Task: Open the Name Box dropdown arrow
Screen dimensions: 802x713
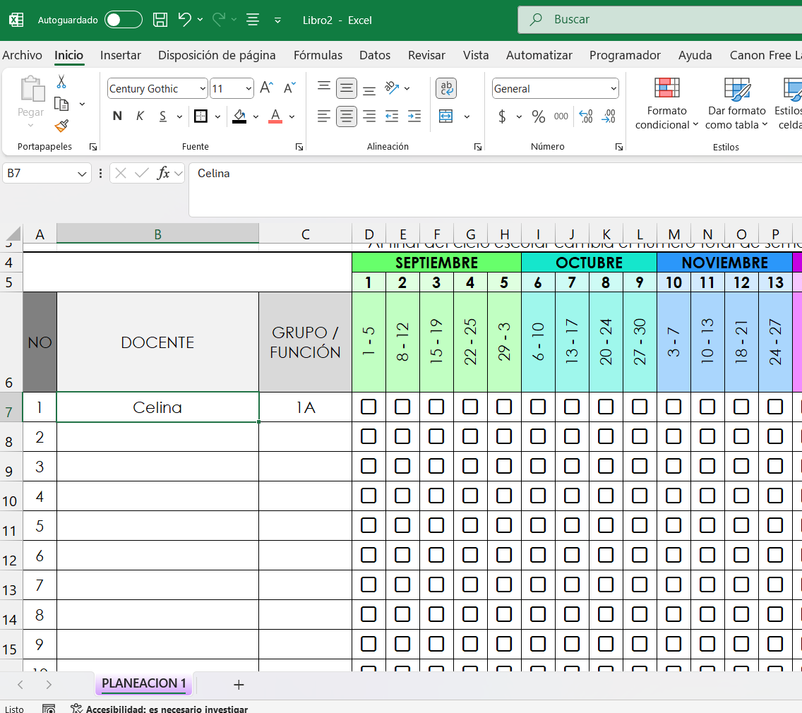Action: click(82, 173)
